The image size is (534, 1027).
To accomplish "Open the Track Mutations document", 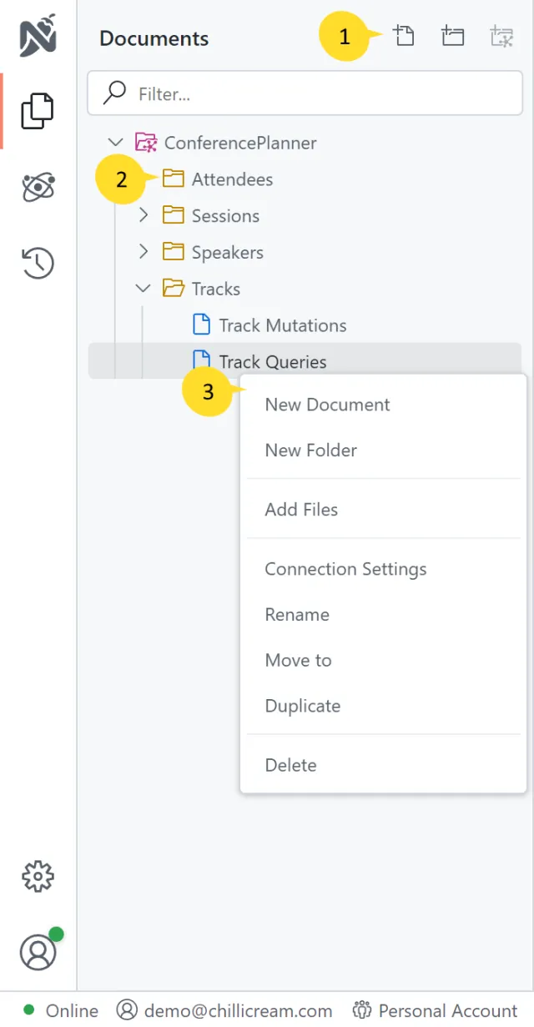I will (282, 325).
